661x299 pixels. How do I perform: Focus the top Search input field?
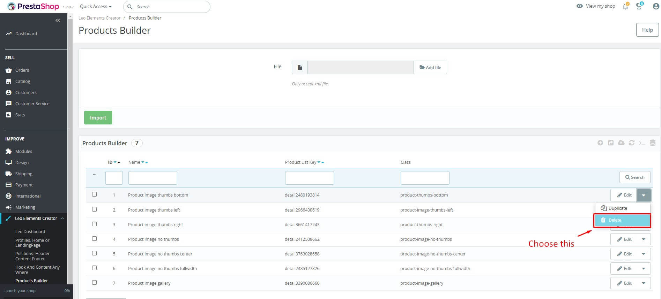pyautogui.click(x=167, y=7)
